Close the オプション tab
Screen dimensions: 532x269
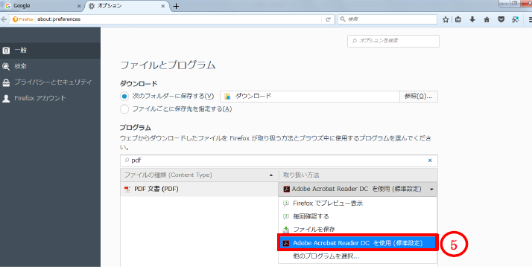[x=163, y=6]
